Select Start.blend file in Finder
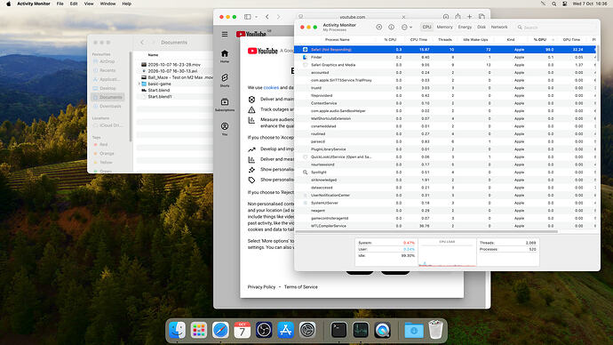Image resolution: width=613 pixels, height=345 pixels. [159, 90]
